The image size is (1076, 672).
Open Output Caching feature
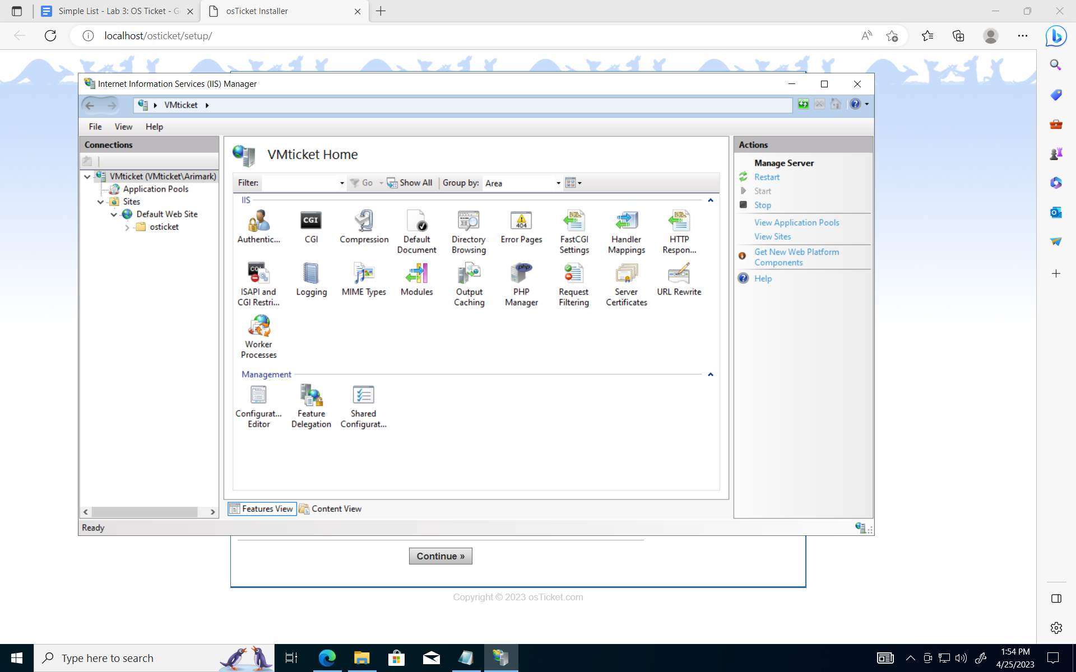click(469, 284)
